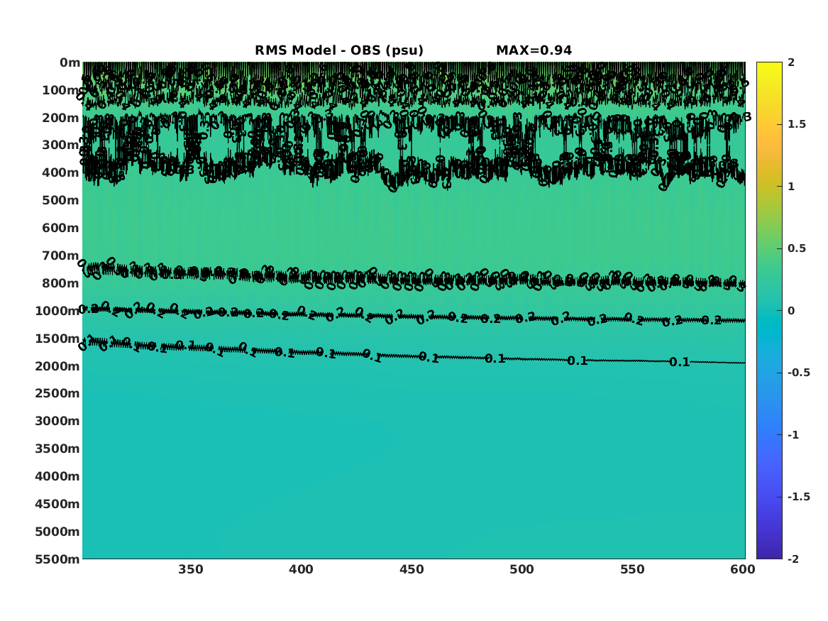The height and width of the screenshot is (621, 828).
Task: Click the rightmost '0.2' contour label
Action: 712,321
